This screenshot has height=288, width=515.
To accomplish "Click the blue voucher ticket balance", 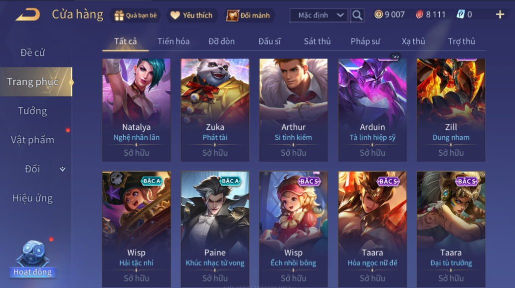I will pyautogui.click(x=464, y=14).
